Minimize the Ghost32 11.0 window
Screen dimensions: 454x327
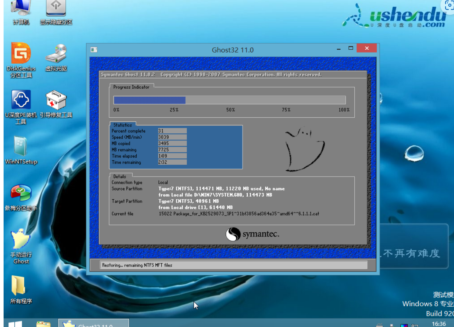tap(339, 49)
